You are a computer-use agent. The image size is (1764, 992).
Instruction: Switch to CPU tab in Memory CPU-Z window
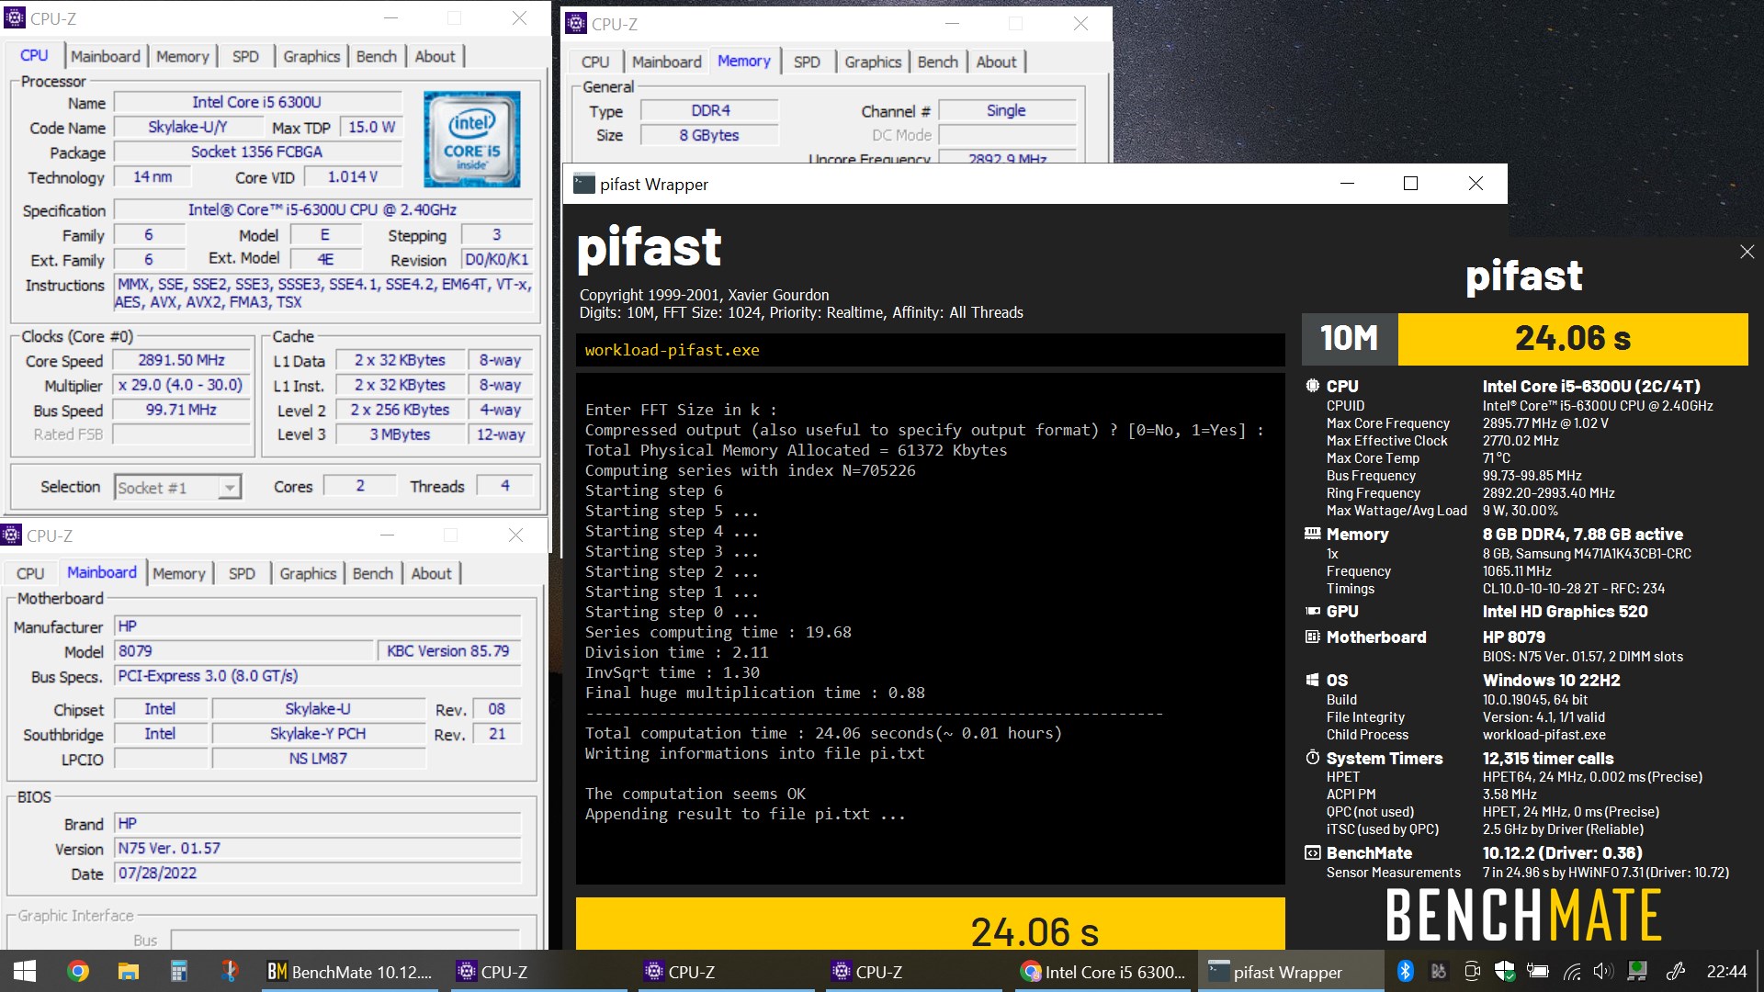[x=595, y=62]
